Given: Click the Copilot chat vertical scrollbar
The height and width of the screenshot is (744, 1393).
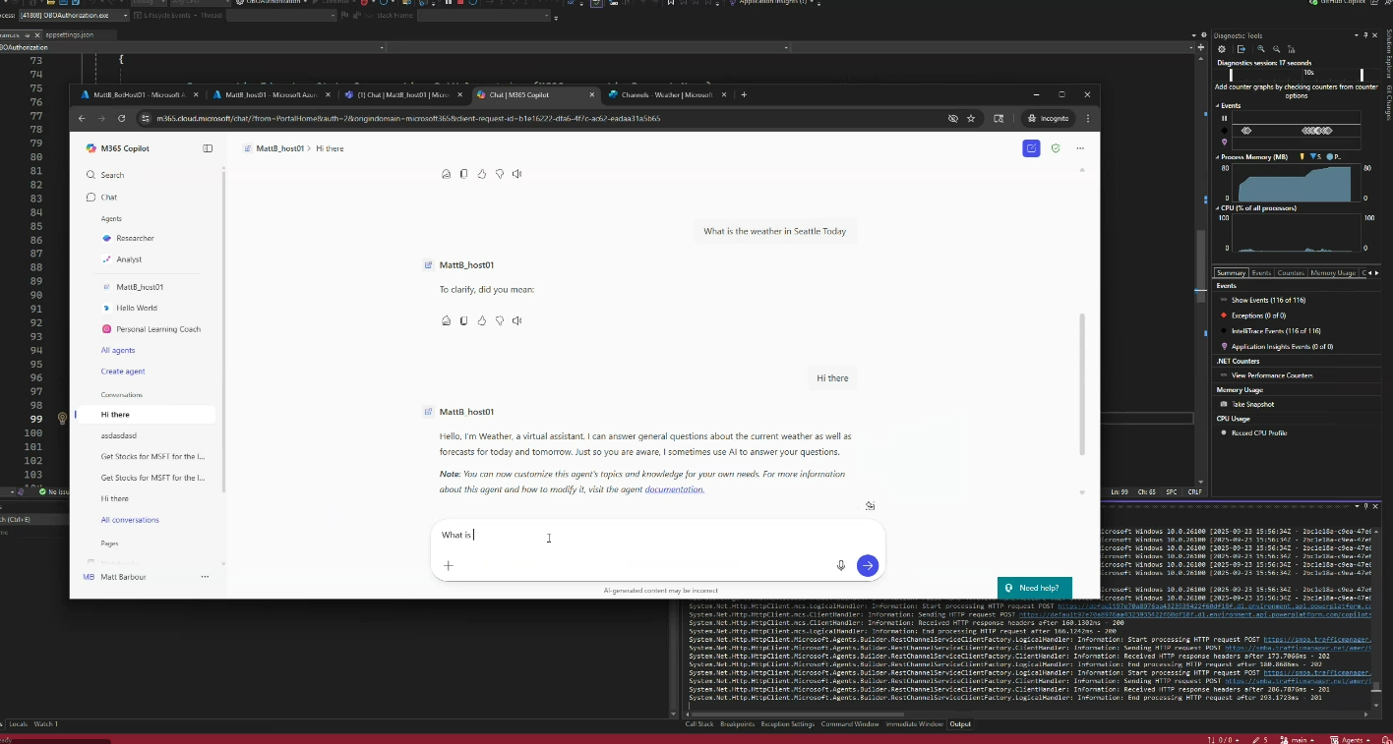Looking at the screenshot, I should (x=1082, y=383).
